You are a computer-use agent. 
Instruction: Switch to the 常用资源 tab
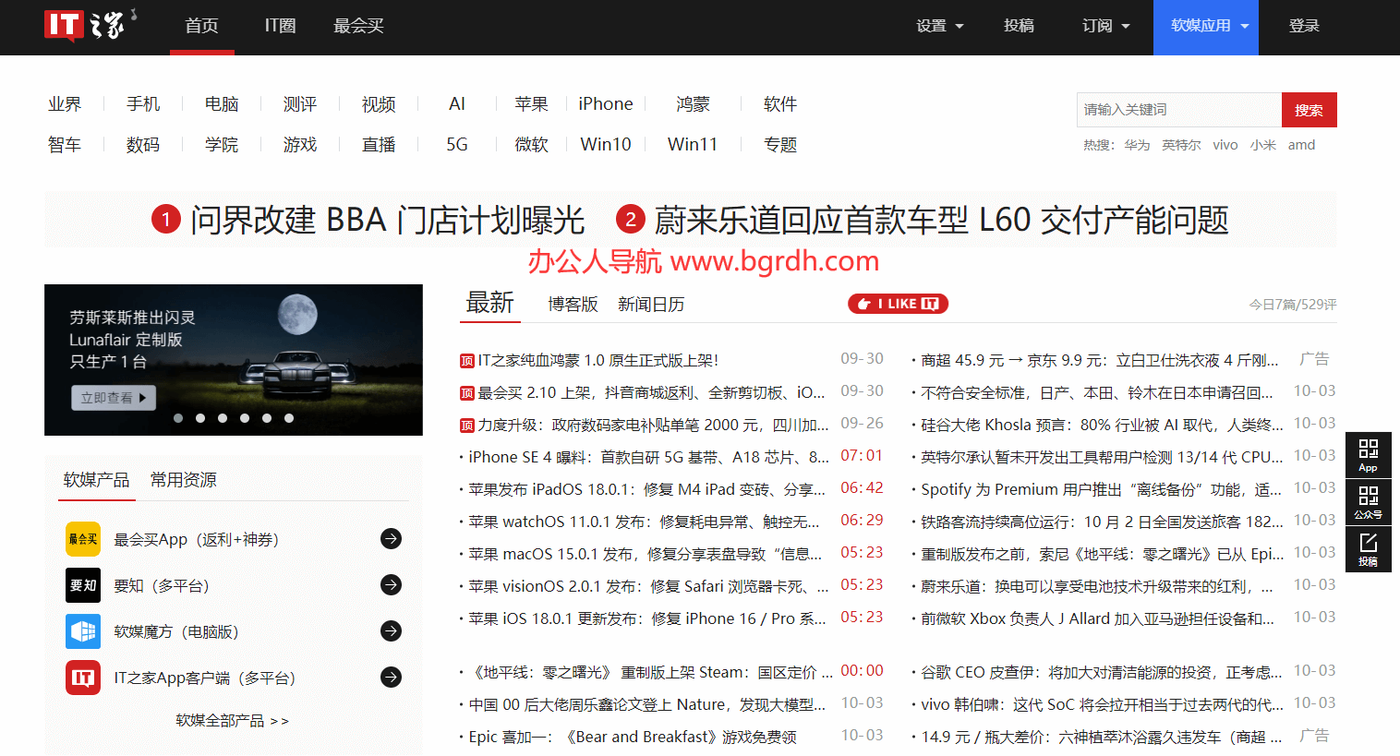coord(184,480)
